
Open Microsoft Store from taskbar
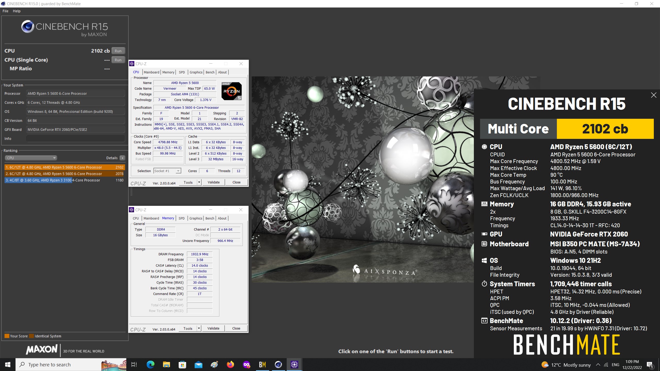pos(182,365)
